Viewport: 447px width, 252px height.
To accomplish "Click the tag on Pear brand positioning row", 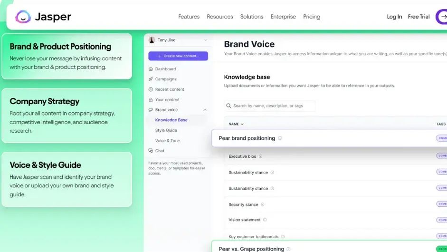I will click(x=442, y=138).
